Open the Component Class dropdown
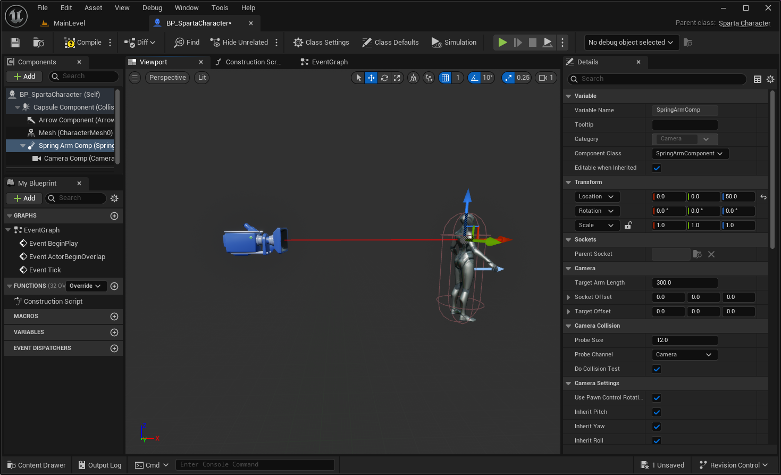This screenshot has height=475, width=781. coord(690,154)
